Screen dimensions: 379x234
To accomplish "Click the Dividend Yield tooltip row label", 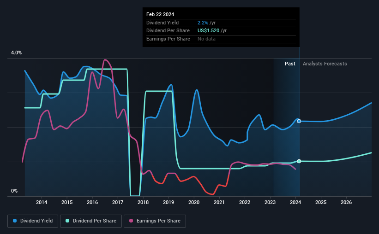I will point(162,23).
